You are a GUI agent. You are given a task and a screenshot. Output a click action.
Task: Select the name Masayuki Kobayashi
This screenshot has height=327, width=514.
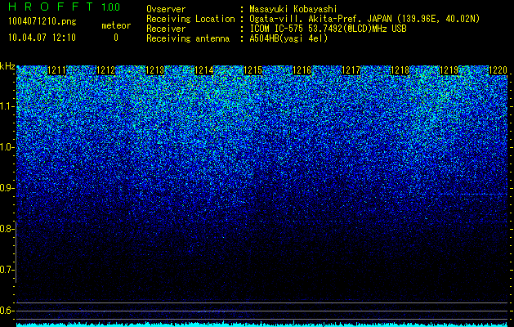pyautogui.click(x=293, y=9)
